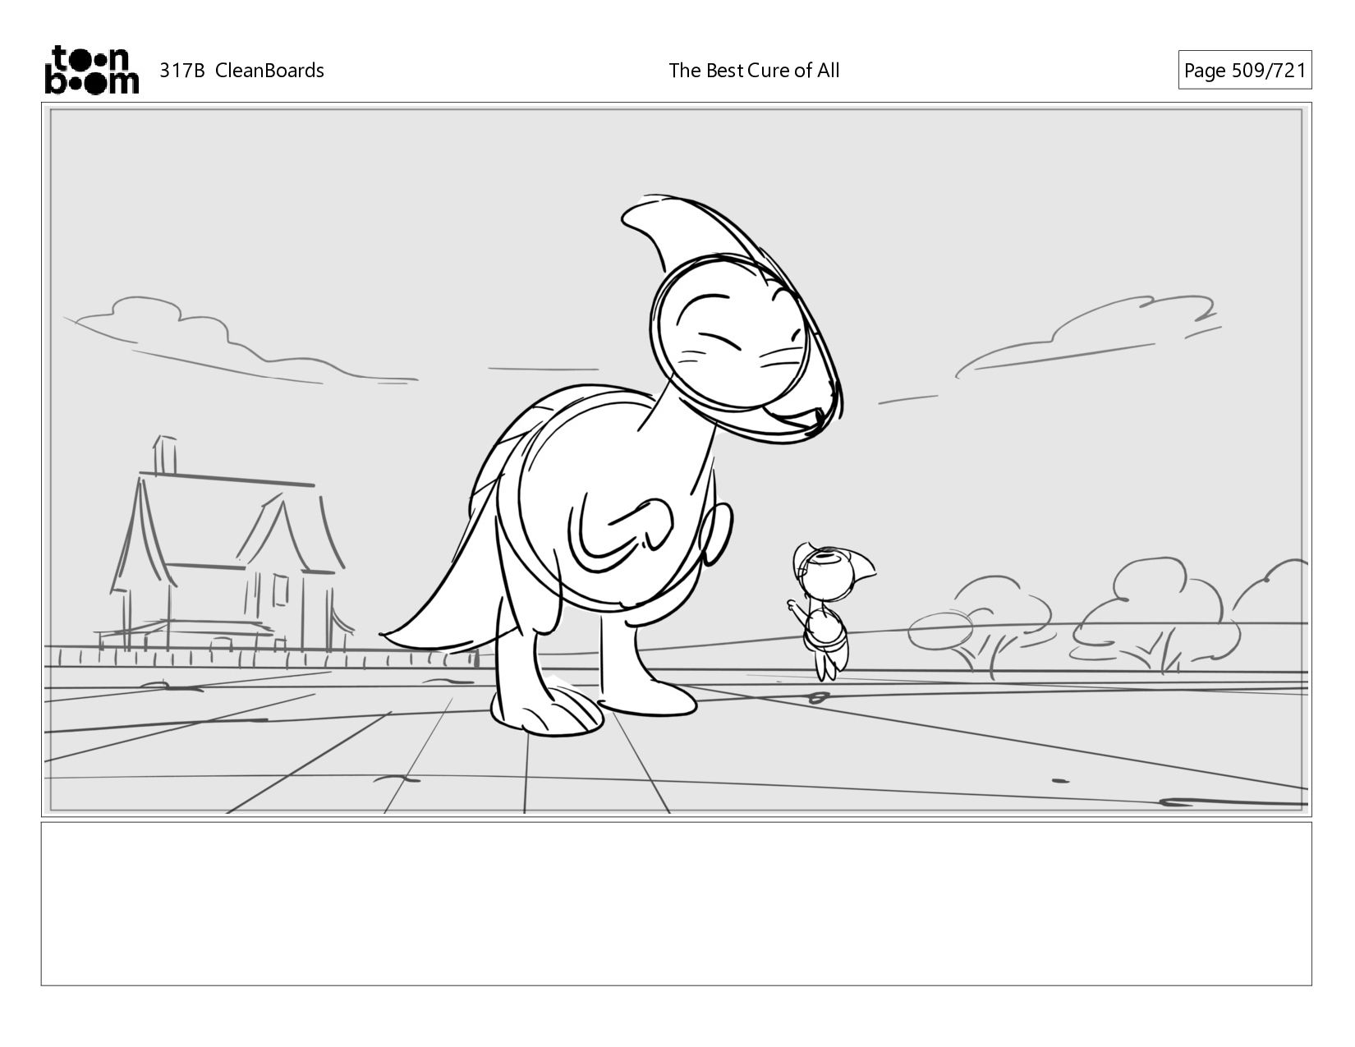This screenshot has width=1355, height=1047.
Task: Click the storyboard panel drawing
Action: [676, 459]
